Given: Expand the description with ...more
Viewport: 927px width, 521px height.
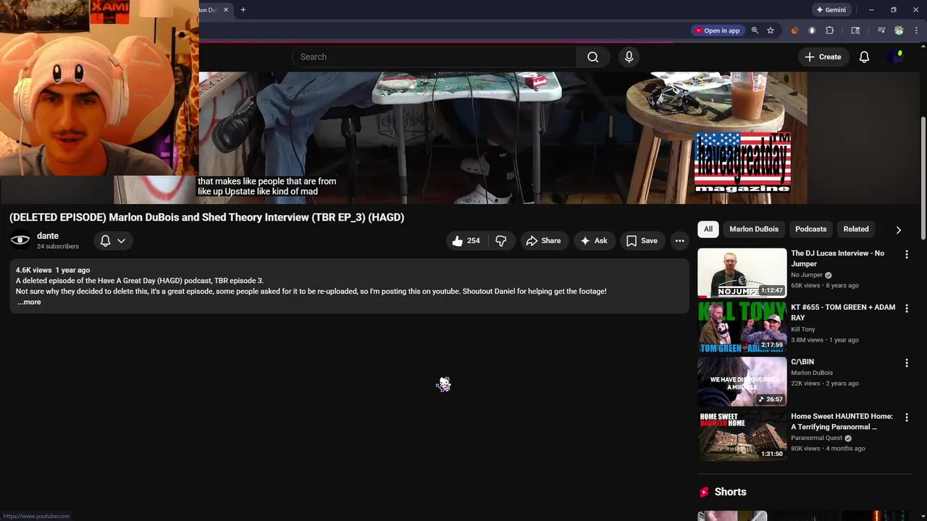Looking at the screenshot, I should [29, 302].
